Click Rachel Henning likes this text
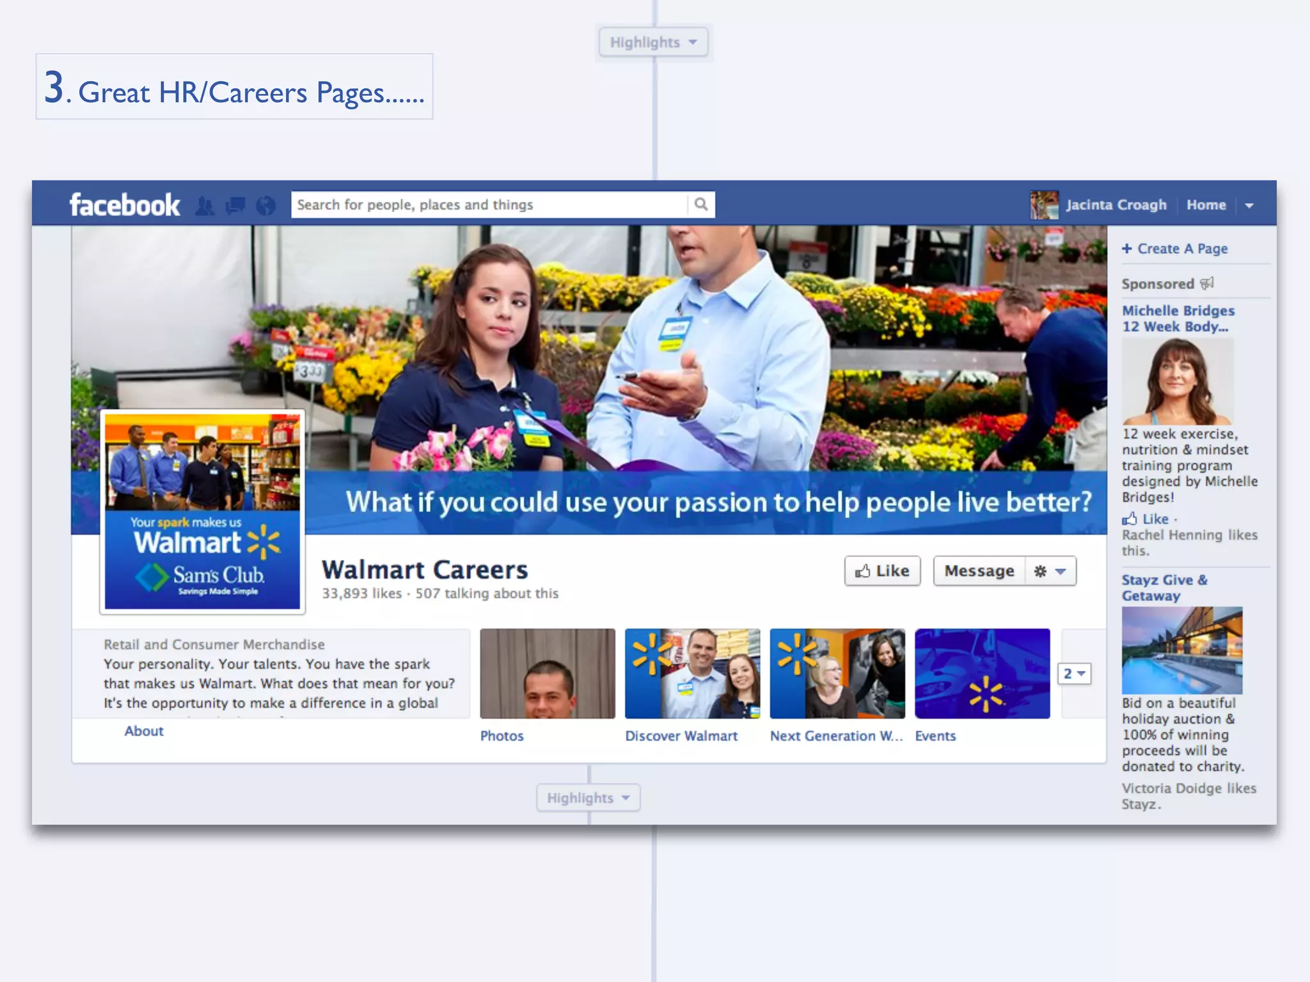 point(1189,543)
